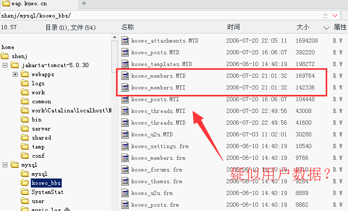
Task: Click the koowo_settings.frm file name
Action: tap(160, 147)
